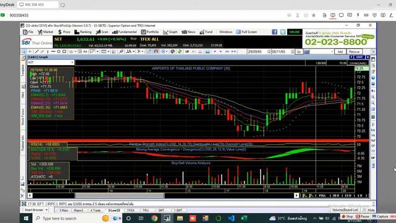
Task: Click the green refresh globe icon
Action: point(180,51)
